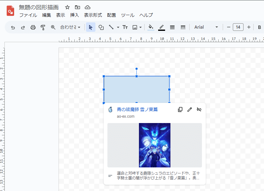
Task: Open the ファイル menu
Action: pos(28,15)
